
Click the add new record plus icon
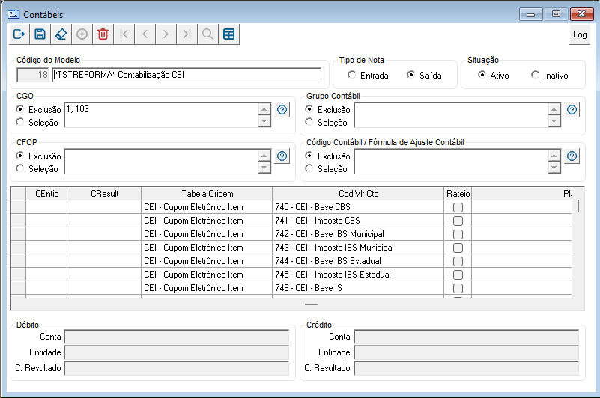click(82, 34)
